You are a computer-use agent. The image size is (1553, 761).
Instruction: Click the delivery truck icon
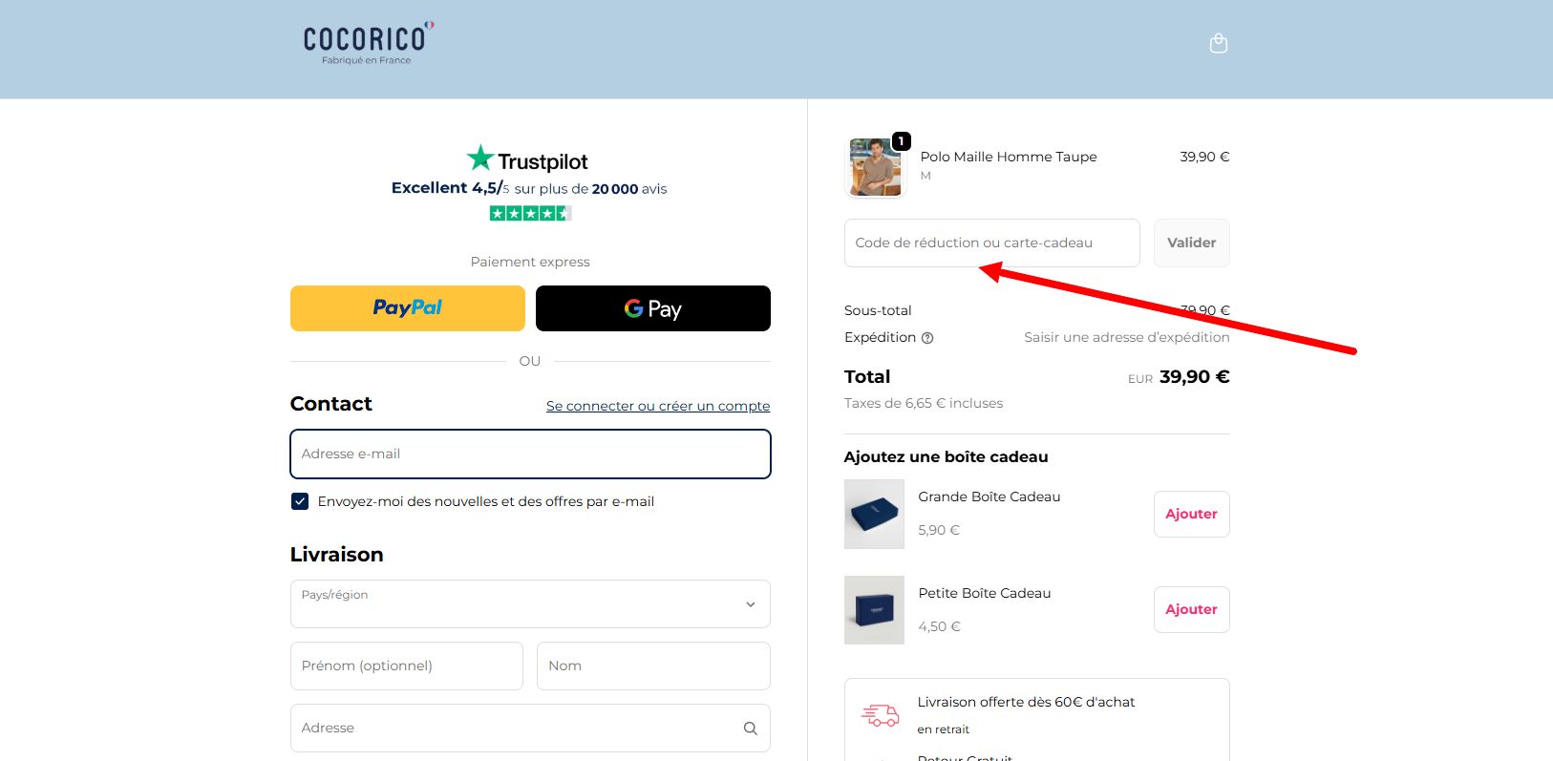(880, 715)
